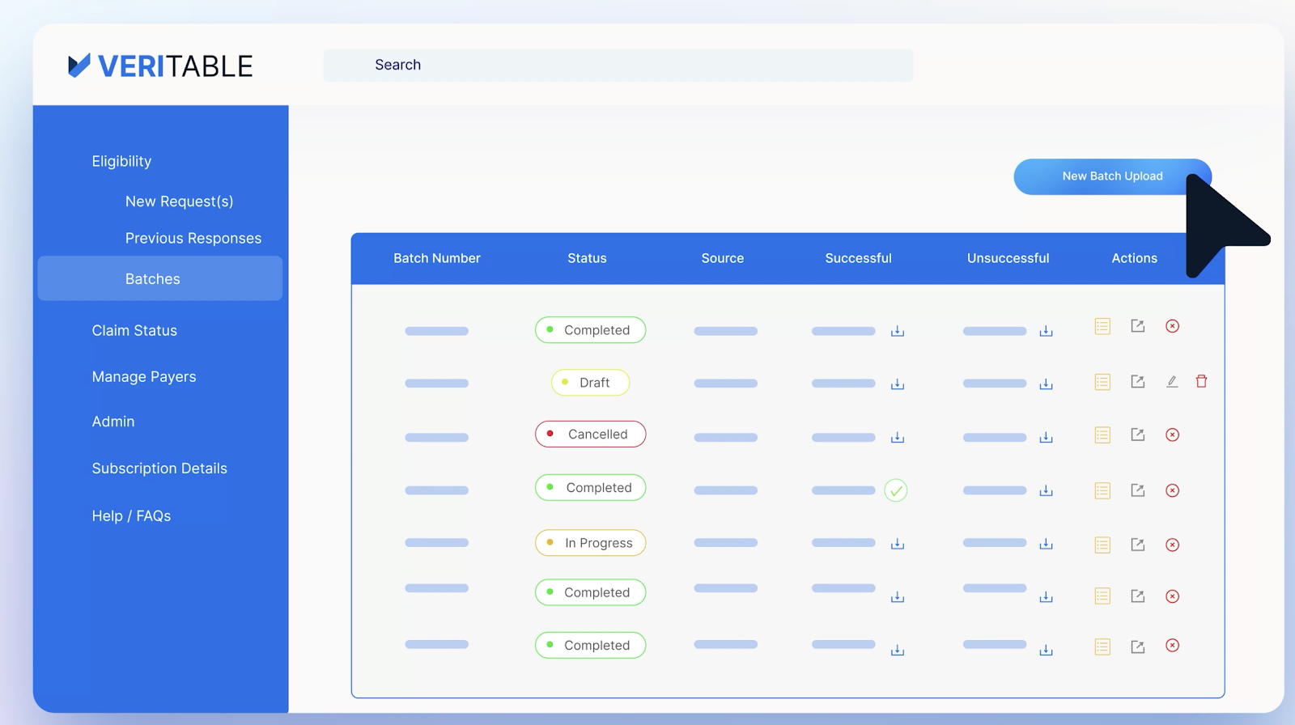Open Claim Status section
This screenshot has width=1295, height=725.
[x=134, y=330]
